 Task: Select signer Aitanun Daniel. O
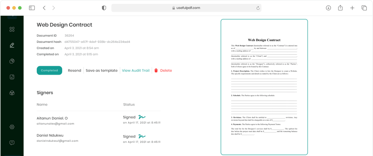tap(52, 118)
